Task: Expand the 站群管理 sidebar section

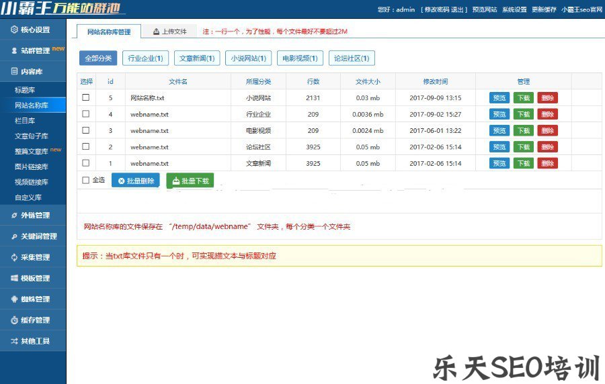Action: 33,50
